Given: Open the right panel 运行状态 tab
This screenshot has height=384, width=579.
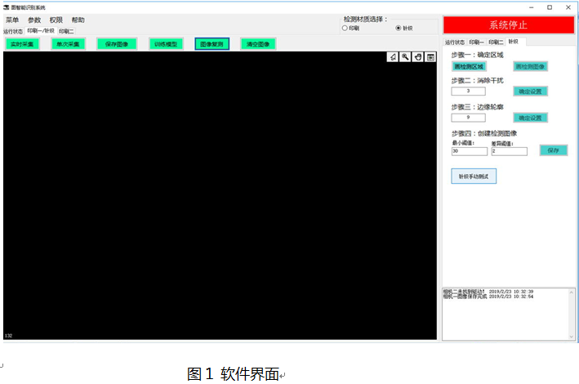Looking at the screenshot, I should (455, 42).
